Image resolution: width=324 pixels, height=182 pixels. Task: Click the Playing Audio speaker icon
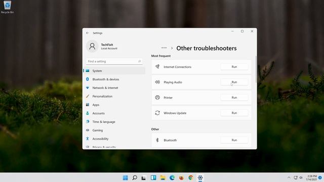click(x=157, y=82)
